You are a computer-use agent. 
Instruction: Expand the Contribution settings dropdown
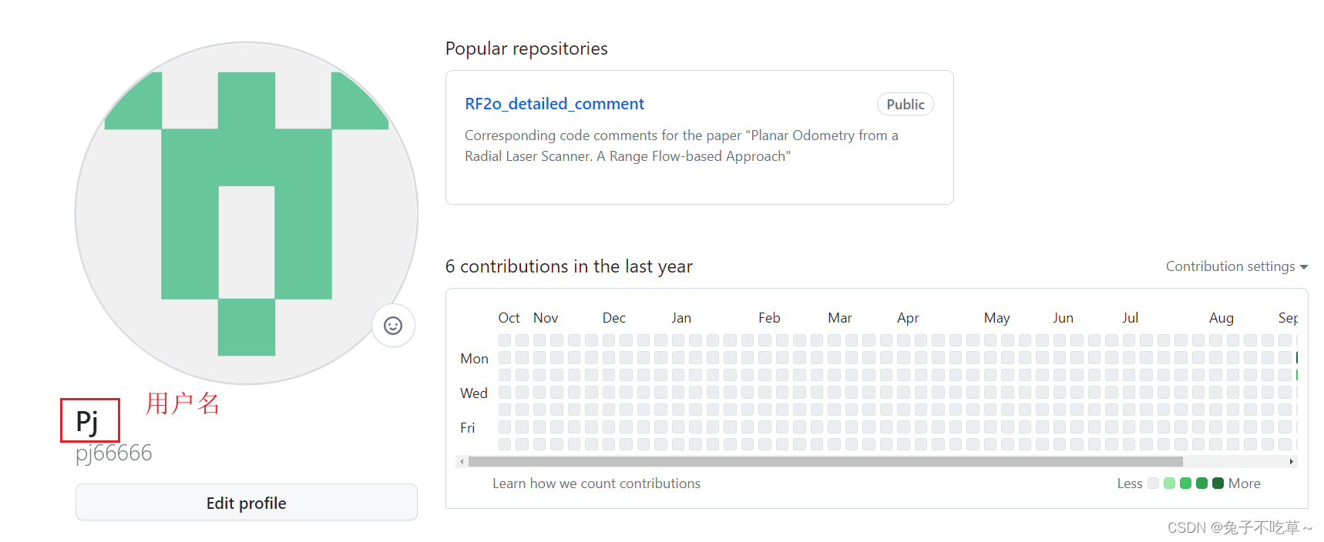click(1236, 266)
